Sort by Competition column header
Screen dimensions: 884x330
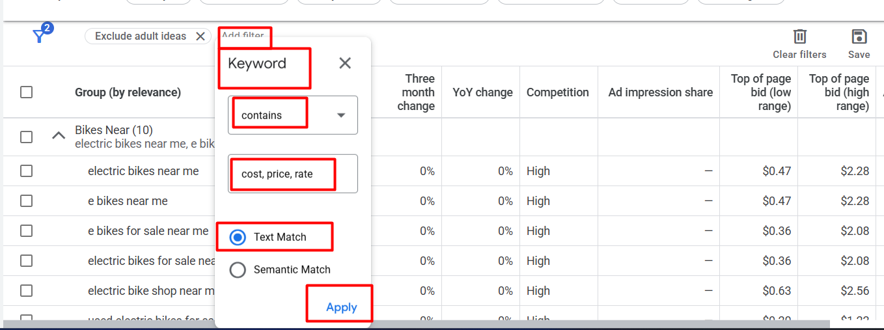click(557, 92)
